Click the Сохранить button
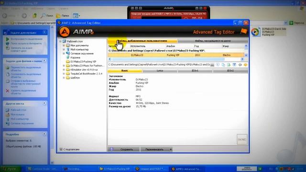The width and height of the screenshot is (306, 172). click(124, 150)
